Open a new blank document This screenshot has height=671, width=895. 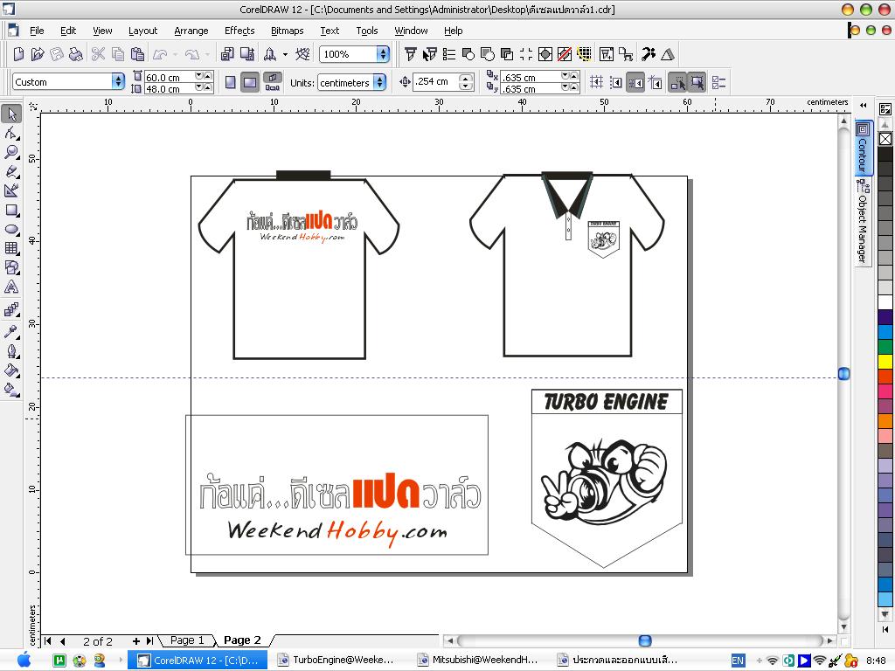(x=19, y=54)
